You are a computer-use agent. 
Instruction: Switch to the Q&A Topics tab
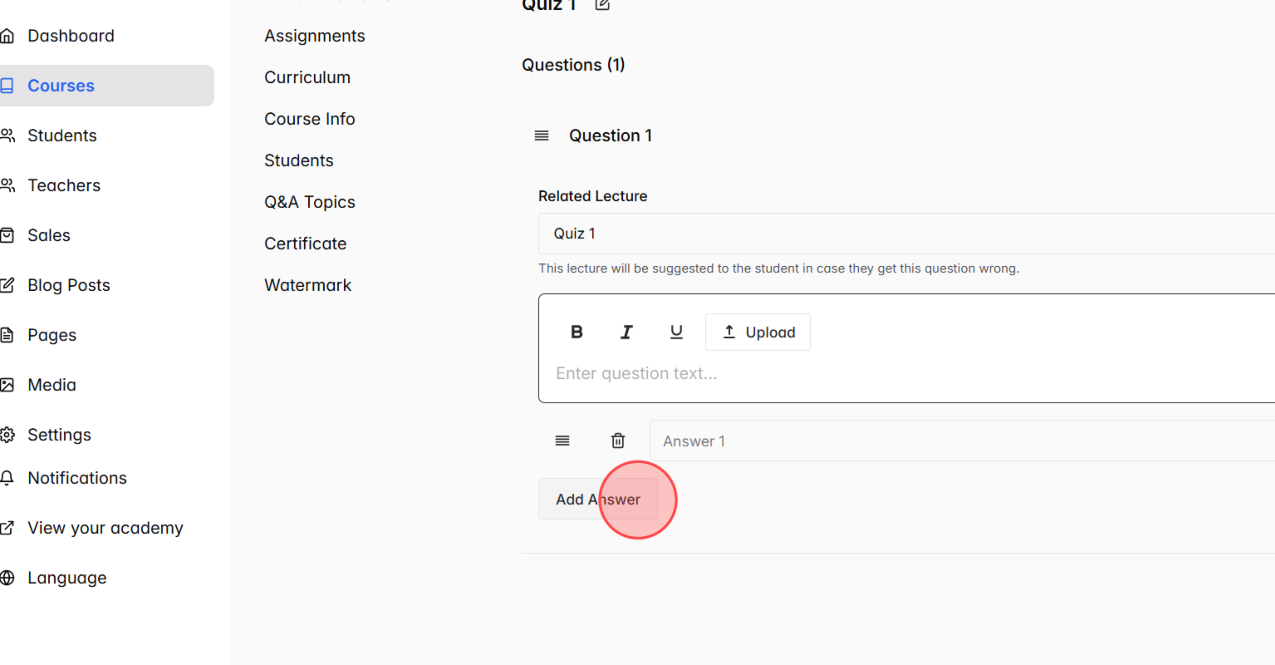click(x=309, y=201)
